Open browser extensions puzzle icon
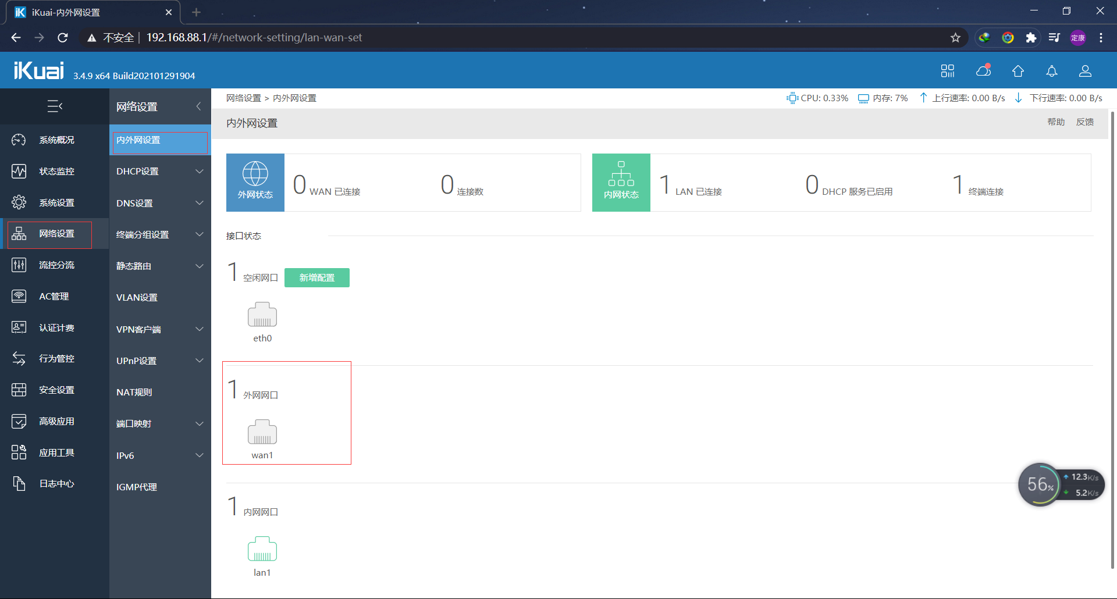The width and height of the screenshot is (1117, 599). click(x=1031, y=38)
